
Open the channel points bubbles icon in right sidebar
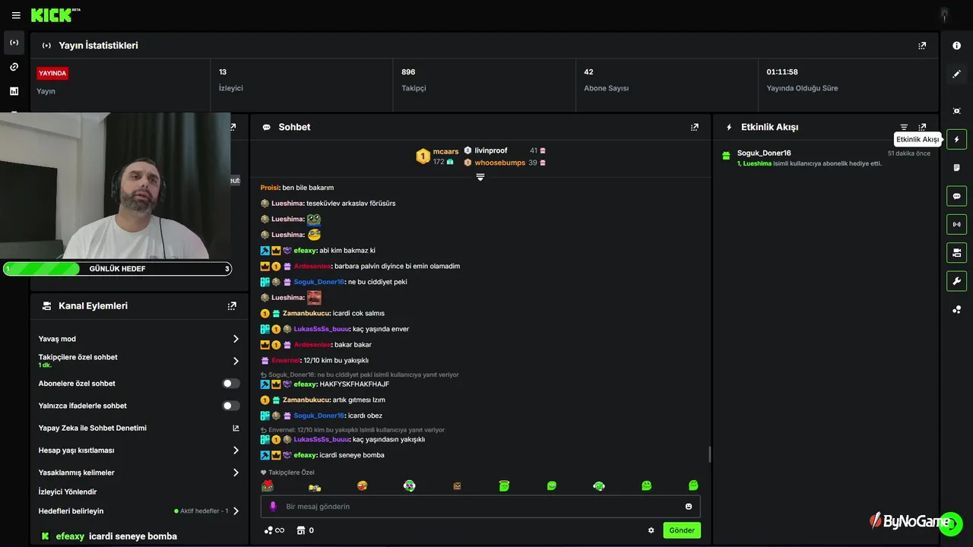tap(956, 309)
